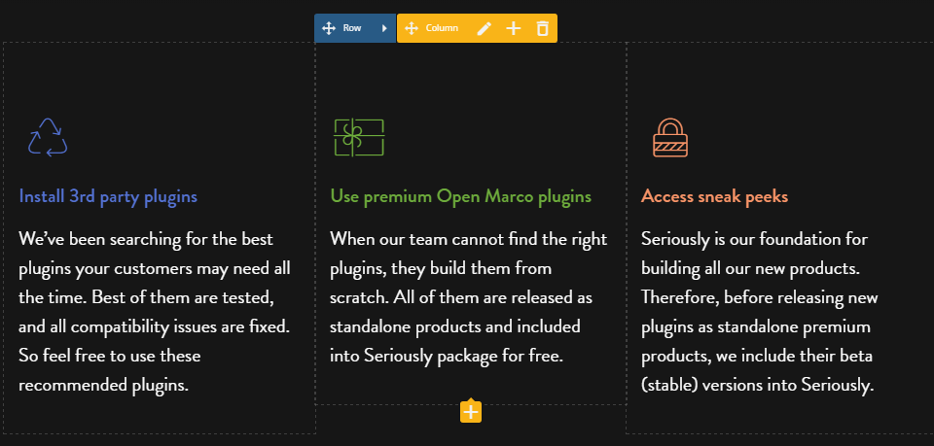The image size is (934, 446).
Task: Click paragraph starting When our team cannot
Action: (469, 297)
